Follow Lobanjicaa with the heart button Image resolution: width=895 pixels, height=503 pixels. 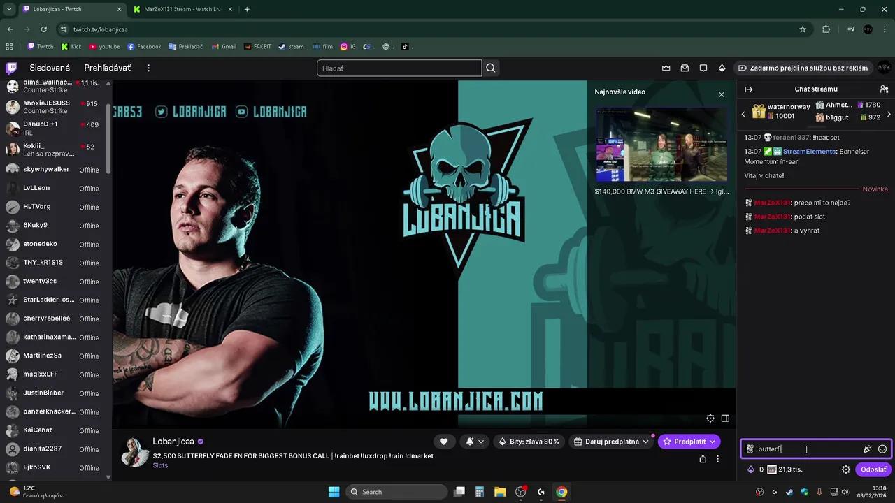coord(444,442)
